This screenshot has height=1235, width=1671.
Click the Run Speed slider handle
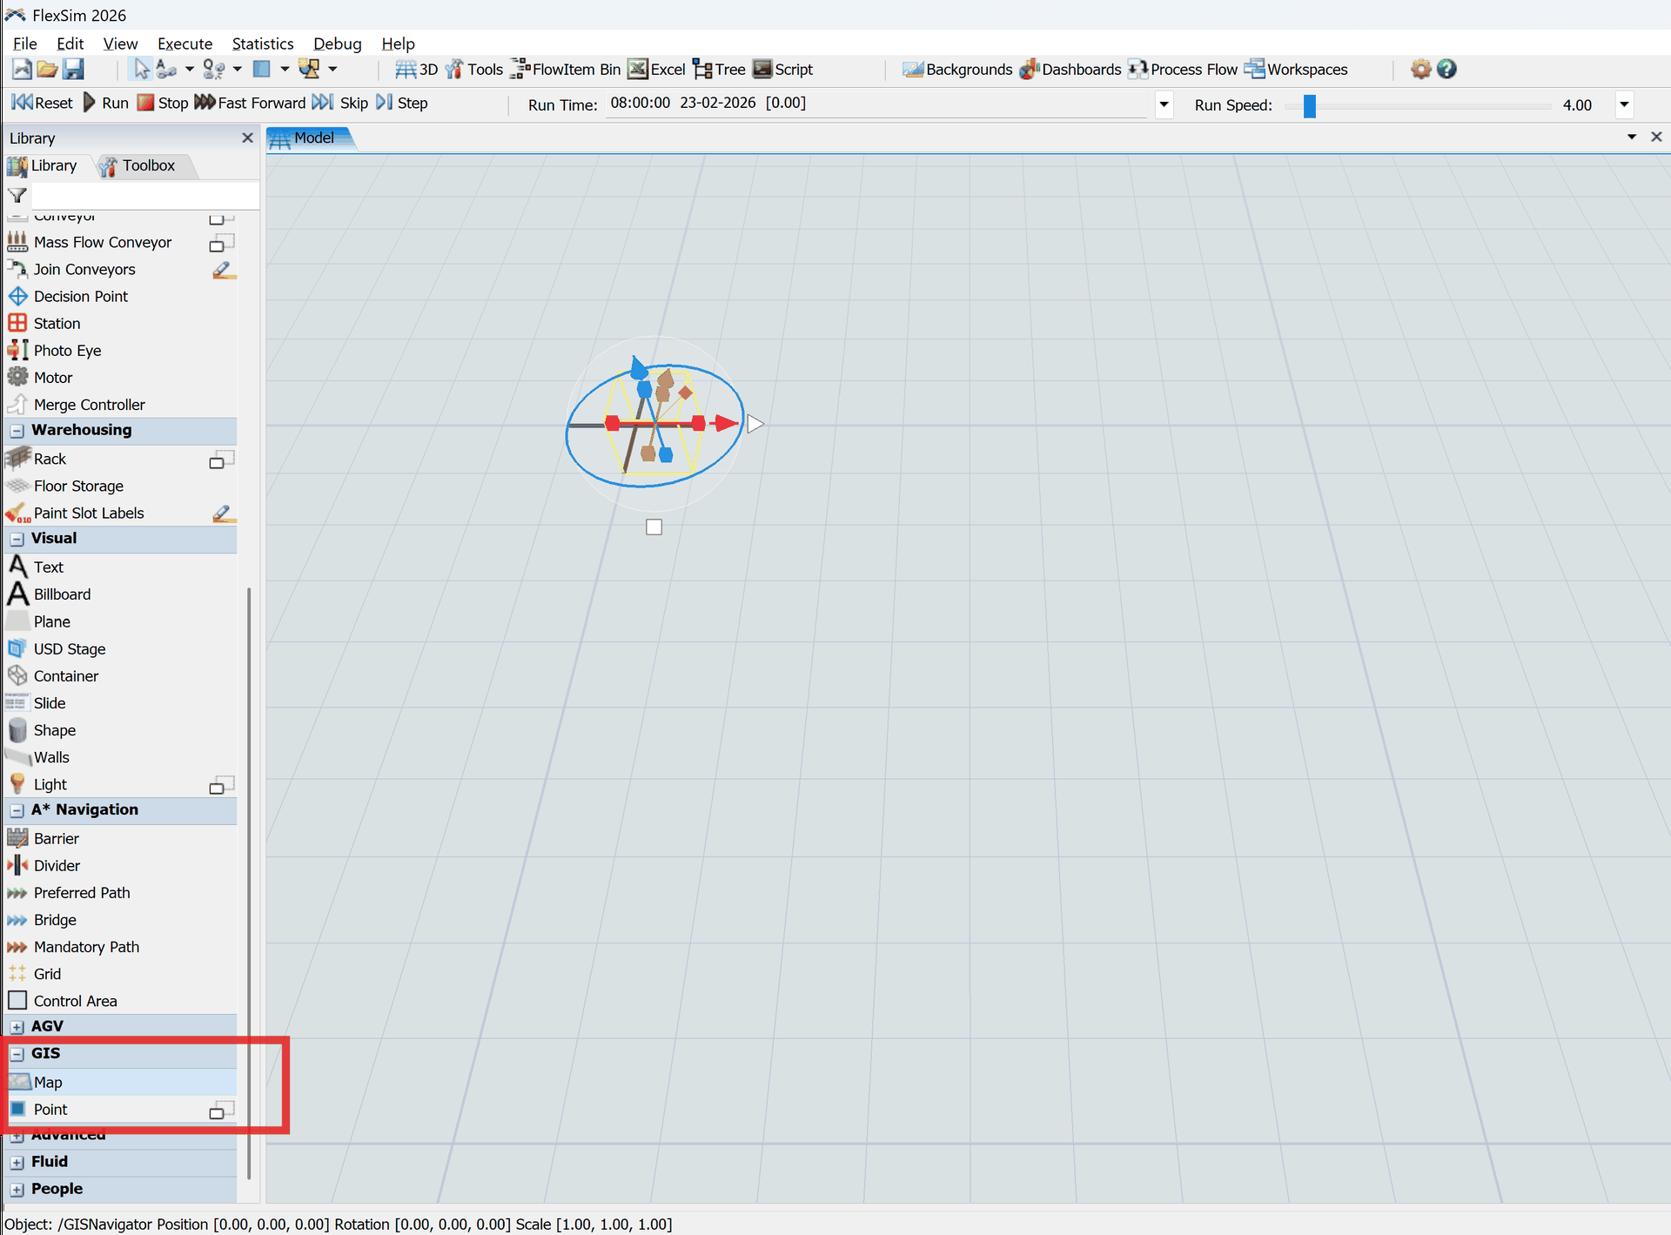pos(1309,105)
